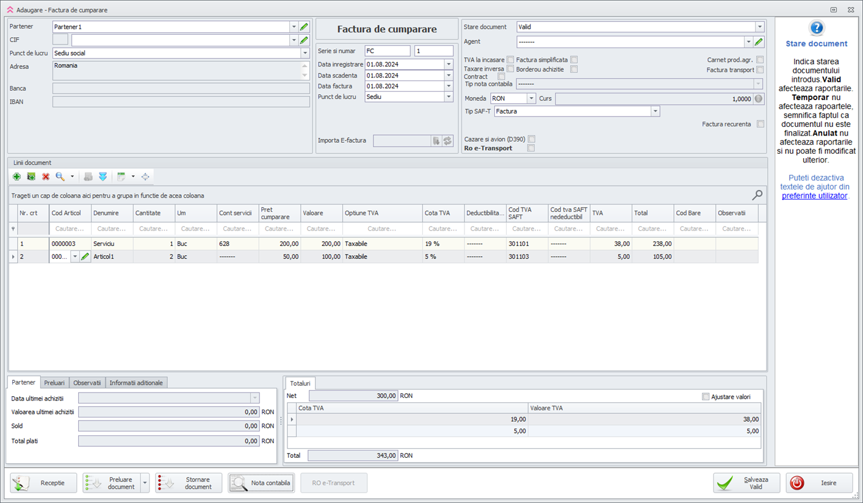The image size is (863, 503).
Task: Open the Tip SAF-T dropdown
Action: (x=655, y=112)
